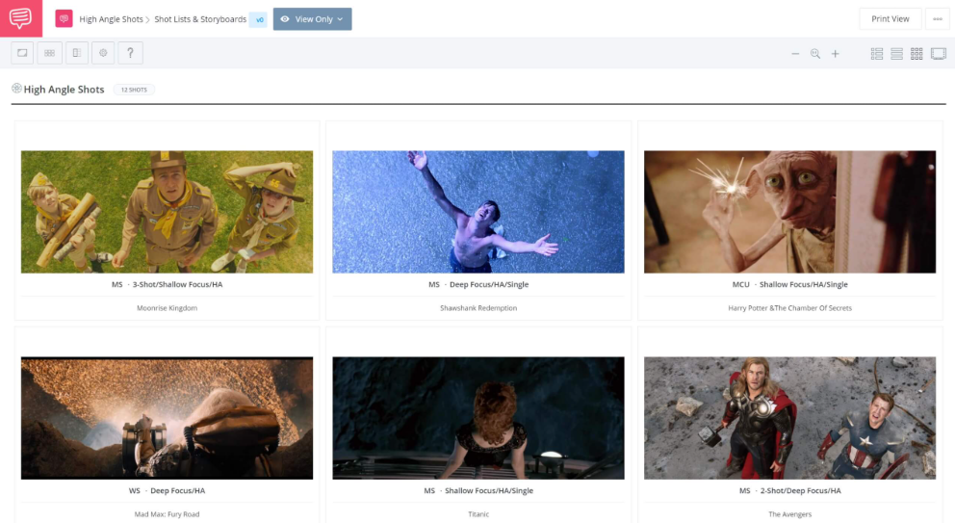
Task: Open the Titanic shot thumbnail
Action: coord(478,418)
